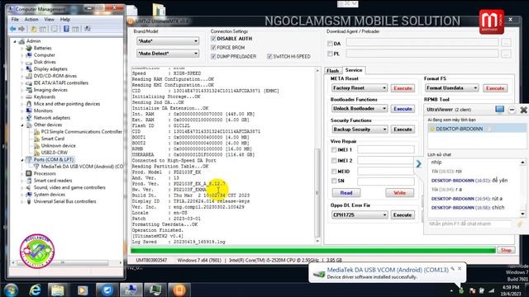Switch to the Service tab
The width and height of the screenshot is (529, 297).
tap(354, 70)
